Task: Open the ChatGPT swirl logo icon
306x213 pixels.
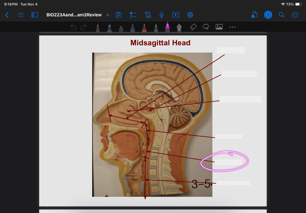Action: point(190,15)
